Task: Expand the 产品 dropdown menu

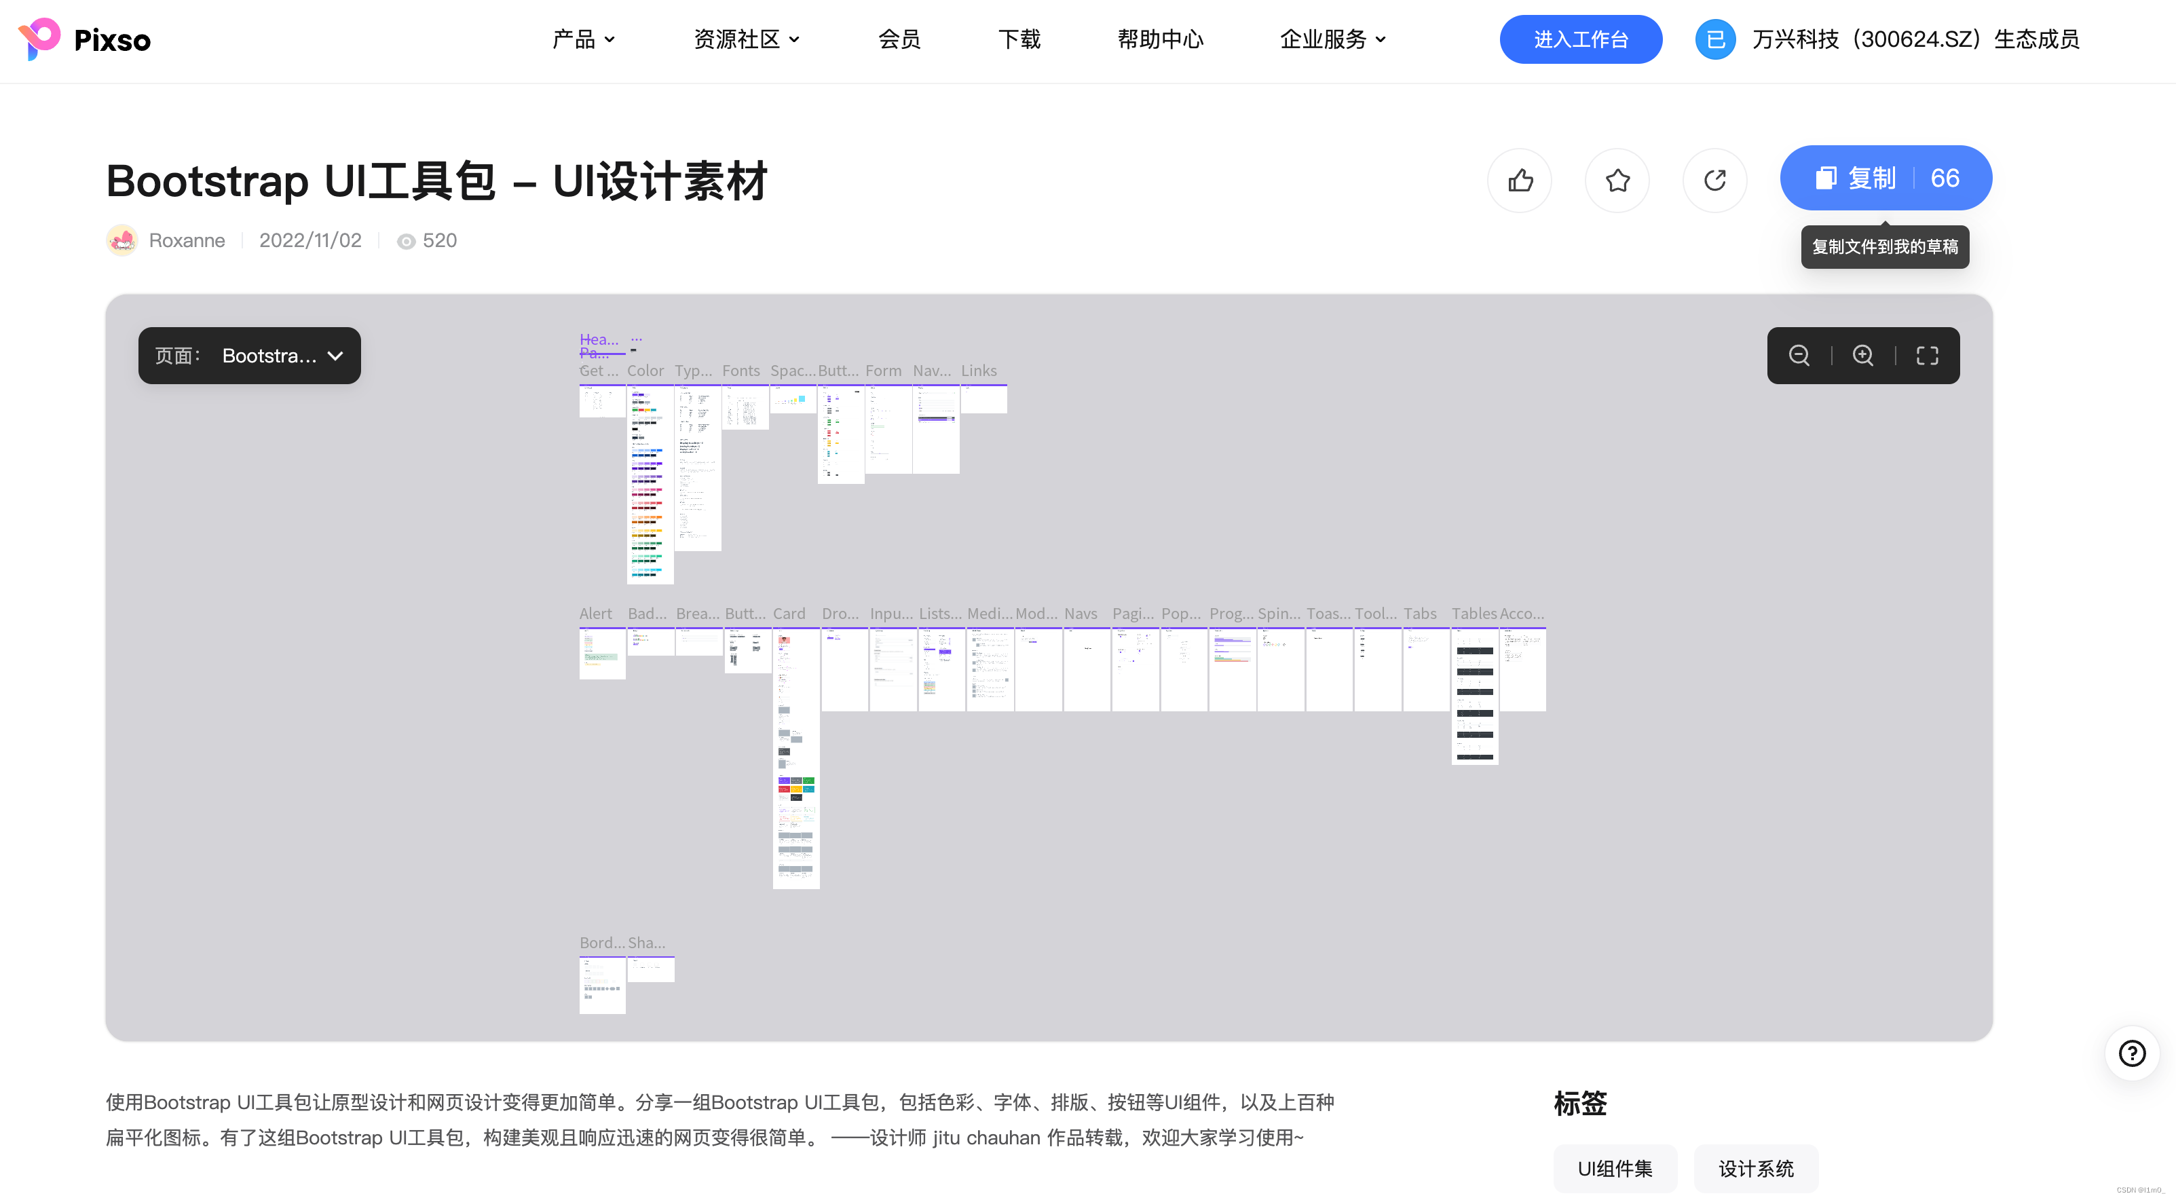Action: [583, 39]
